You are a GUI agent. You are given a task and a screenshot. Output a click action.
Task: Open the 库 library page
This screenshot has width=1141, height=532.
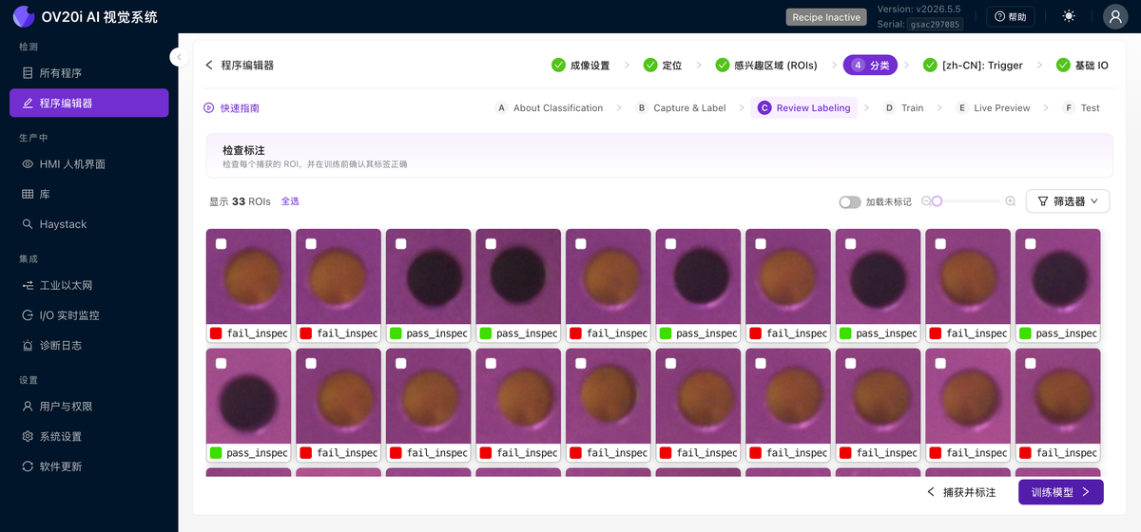pos(89,195)
